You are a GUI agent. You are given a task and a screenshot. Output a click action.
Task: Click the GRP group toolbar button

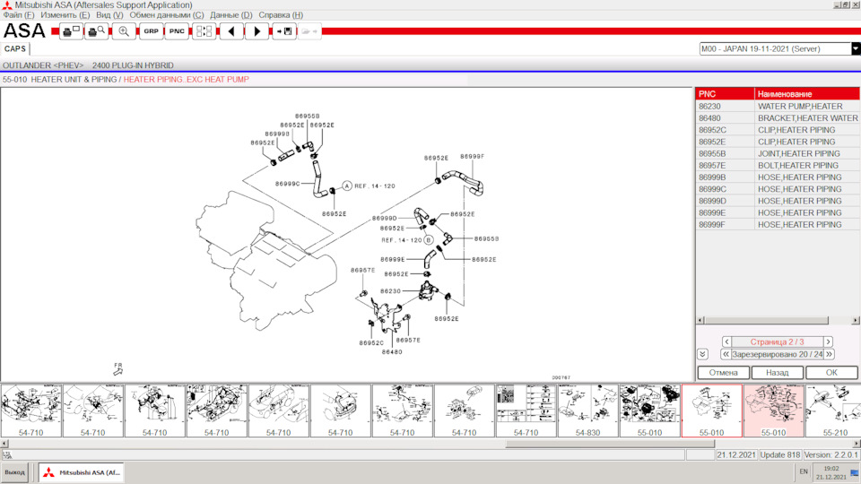tap(151, 31)
